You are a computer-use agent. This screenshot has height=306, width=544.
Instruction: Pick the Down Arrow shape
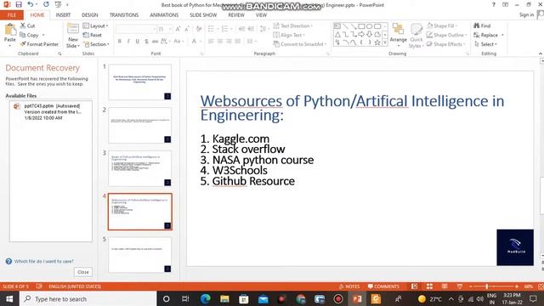pos(369,34)
